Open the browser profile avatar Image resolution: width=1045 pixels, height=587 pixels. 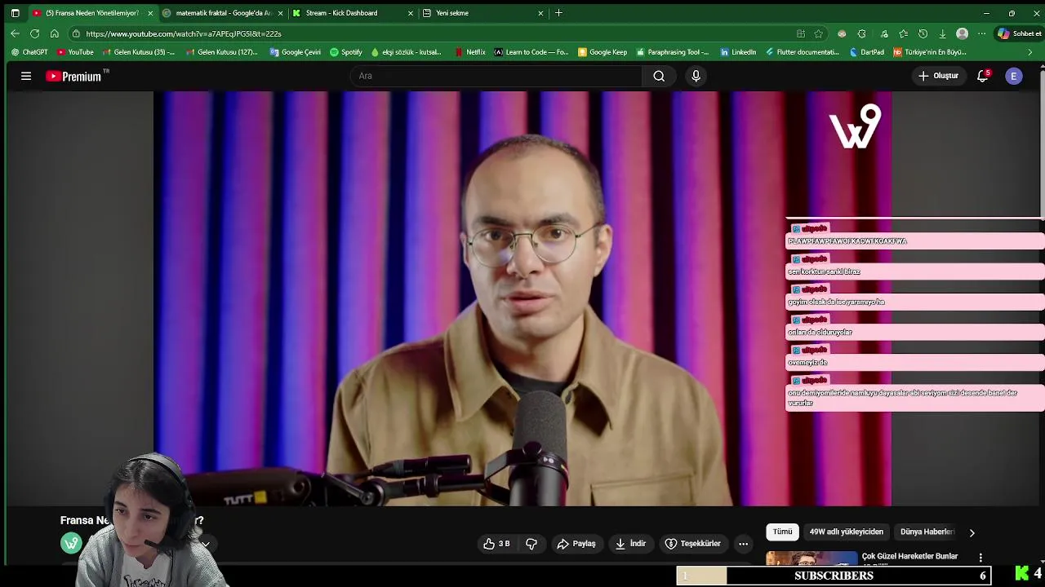point(962,33)
